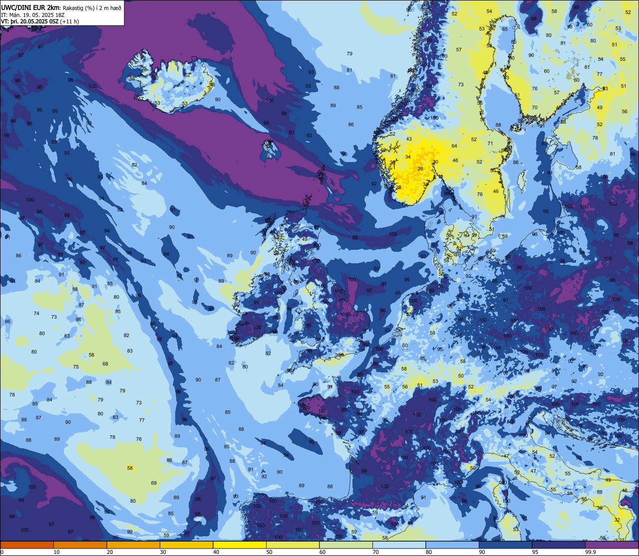
Task: Click the humidity value 26 over southern Norway
Action: pos(420,169)
